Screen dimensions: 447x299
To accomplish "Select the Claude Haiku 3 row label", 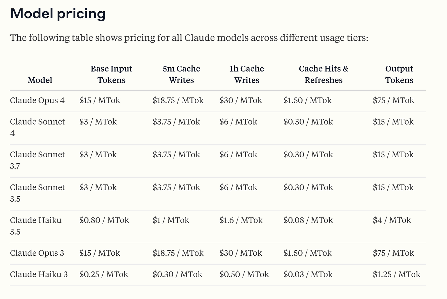I will [x=39, y=274].
